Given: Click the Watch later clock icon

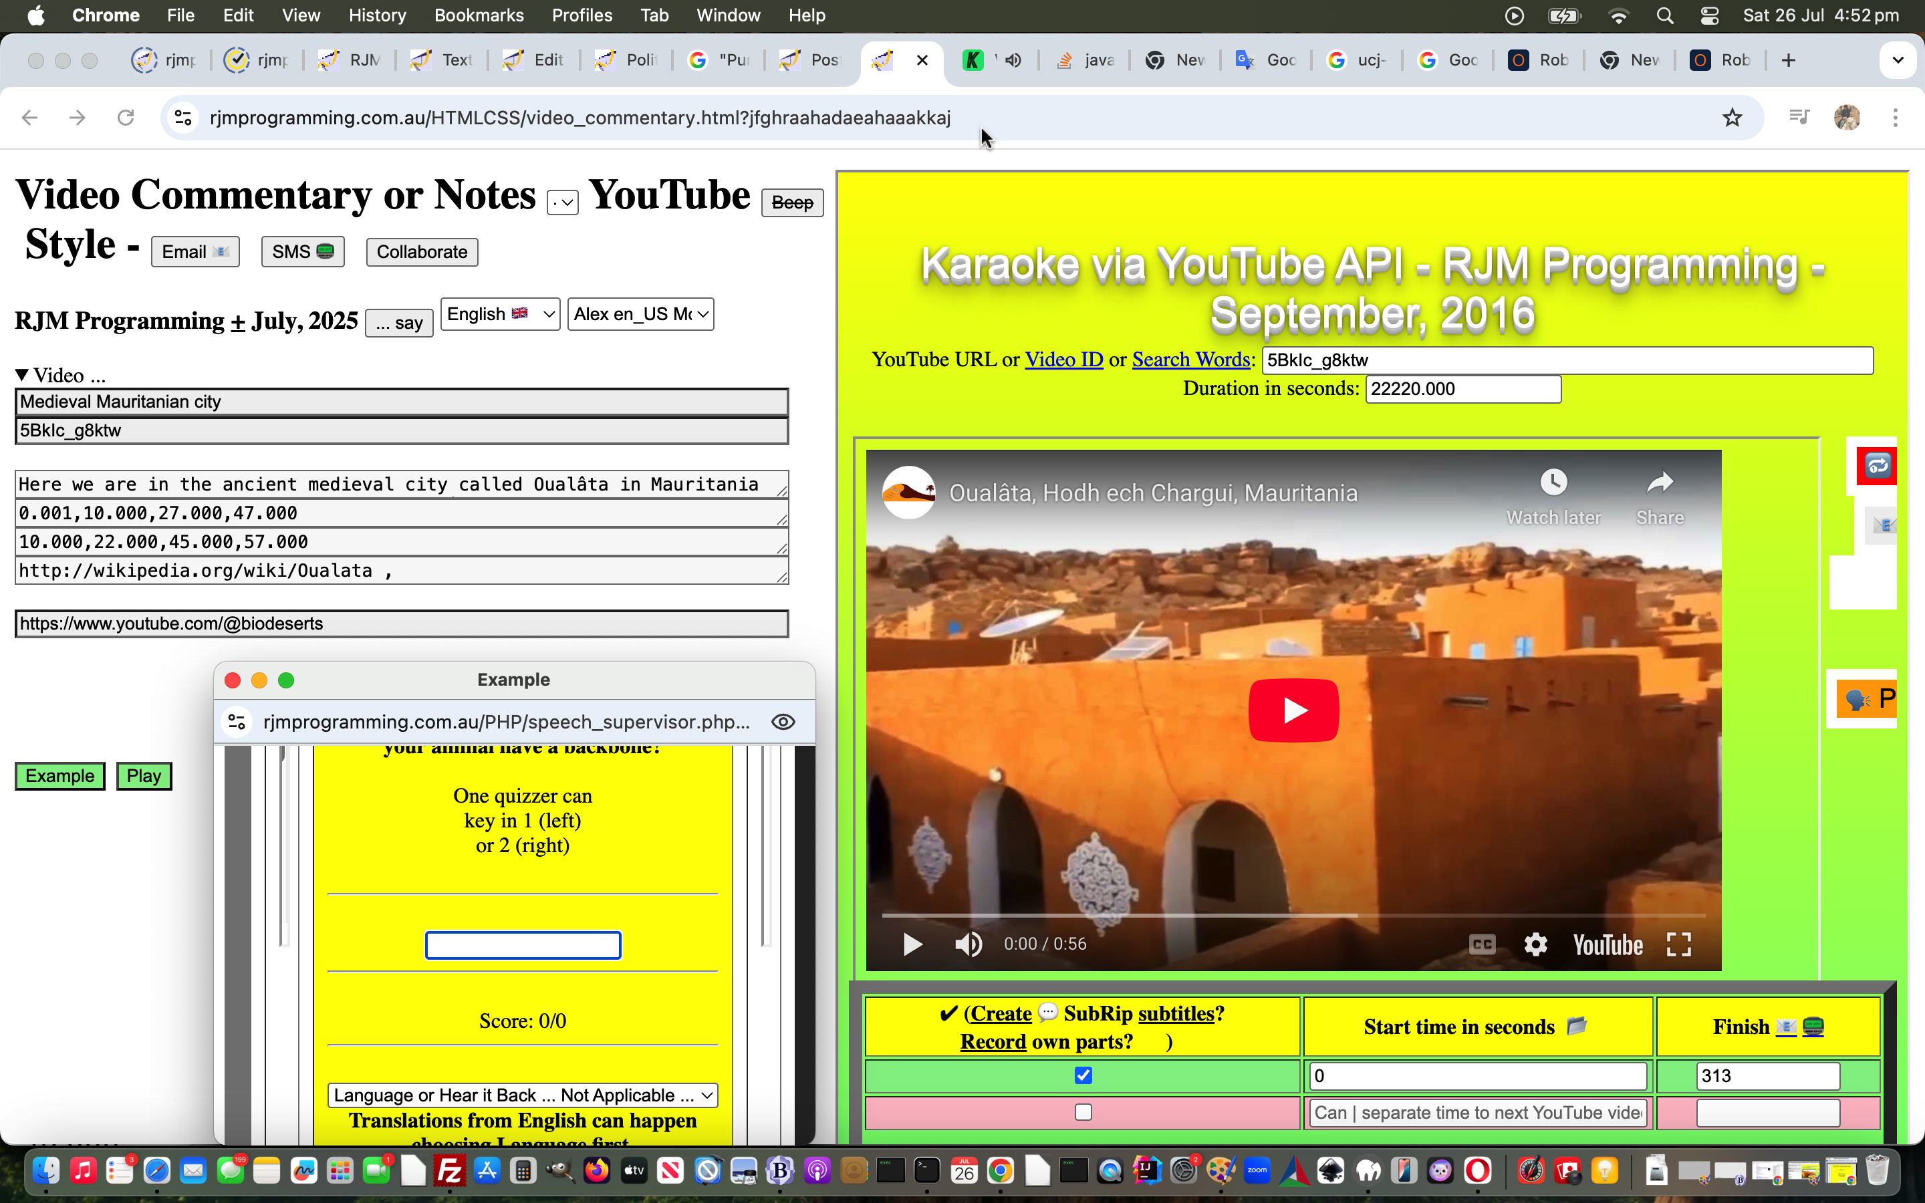Looking at the screenshot, I should [x=1553, y=482].
